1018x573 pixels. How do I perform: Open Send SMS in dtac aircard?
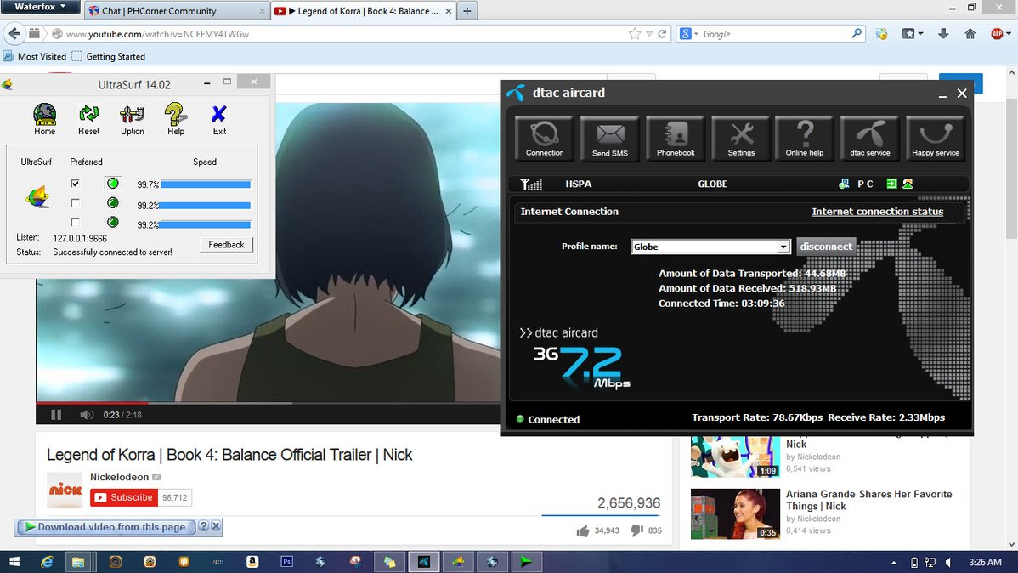coord(609,138)
